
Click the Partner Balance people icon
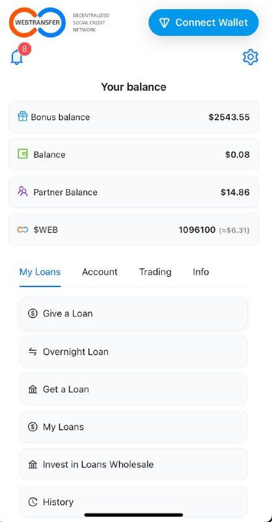click(x=23, y=191)
